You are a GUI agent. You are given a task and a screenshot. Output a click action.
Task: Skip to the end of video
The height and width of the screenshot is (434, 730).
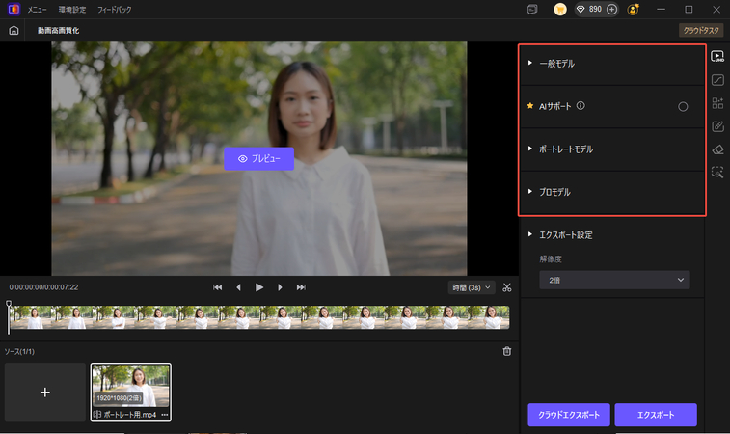(x=301, y=287)
